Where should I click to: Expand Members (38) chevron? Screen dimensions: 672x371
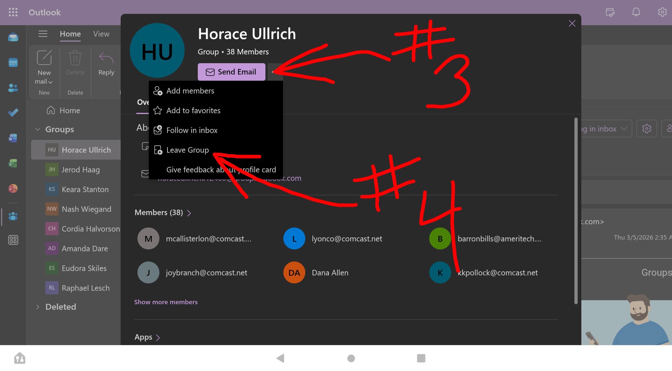click(189, 213)
